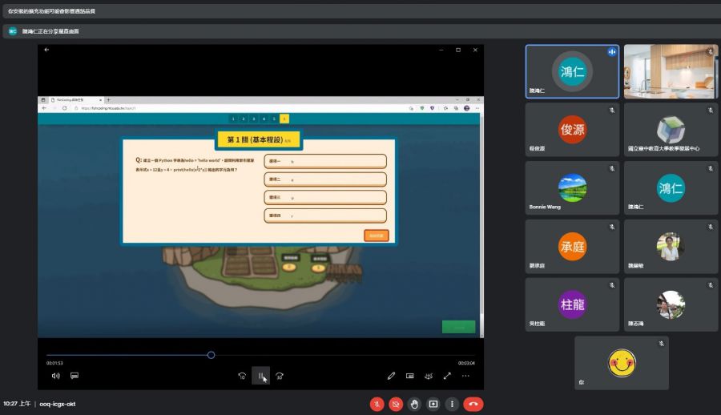Switch to level tab 1 in game
Screen dimensions: 721x415
[233, 119]
